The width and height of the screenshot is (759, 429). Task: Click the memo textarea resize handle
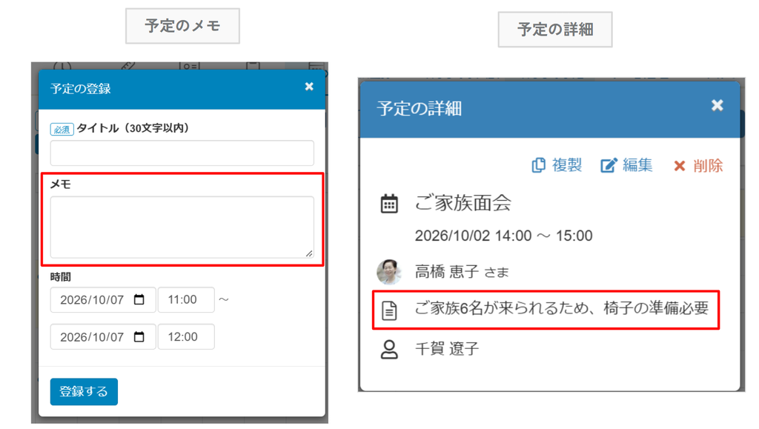click(x=309, y=253)
